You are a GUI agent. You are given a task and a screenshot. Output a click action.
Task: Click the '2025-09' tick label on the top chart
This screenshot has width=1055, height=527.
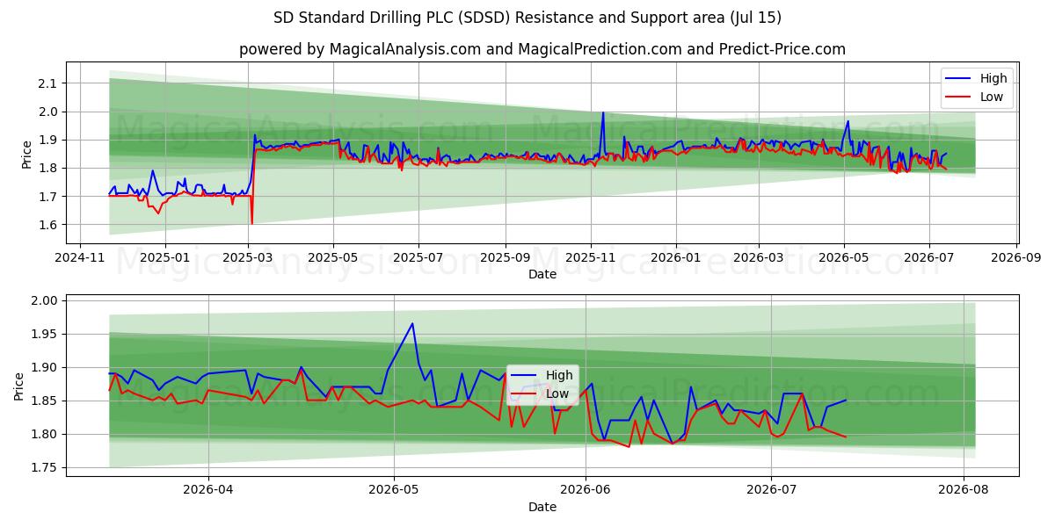[505, 257]
